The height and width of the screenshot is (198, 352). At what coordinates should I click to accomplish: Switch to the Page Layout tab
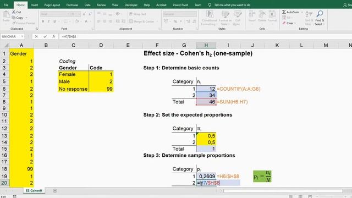(52, 5)
